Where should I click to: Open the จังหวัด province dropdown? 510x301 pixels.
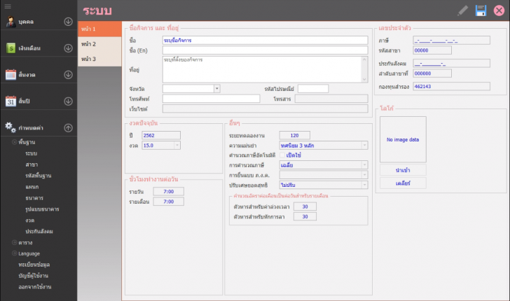coord(216,88)
